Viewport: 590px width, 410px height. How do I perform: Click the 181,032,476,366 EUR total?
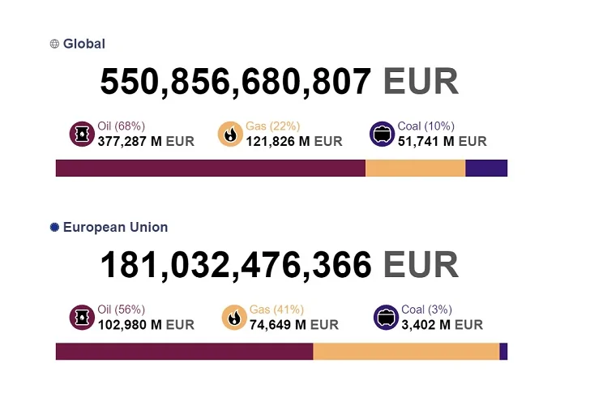(279, 265)
